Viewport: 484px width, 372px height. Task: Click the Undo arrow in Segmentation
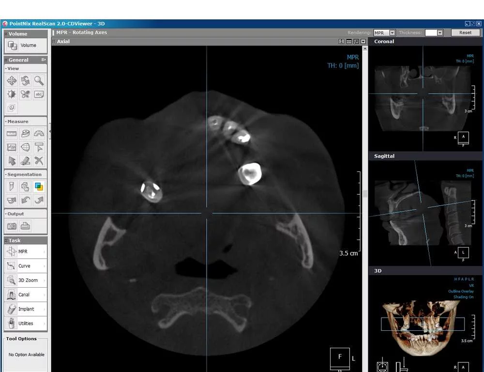point(25,200)
